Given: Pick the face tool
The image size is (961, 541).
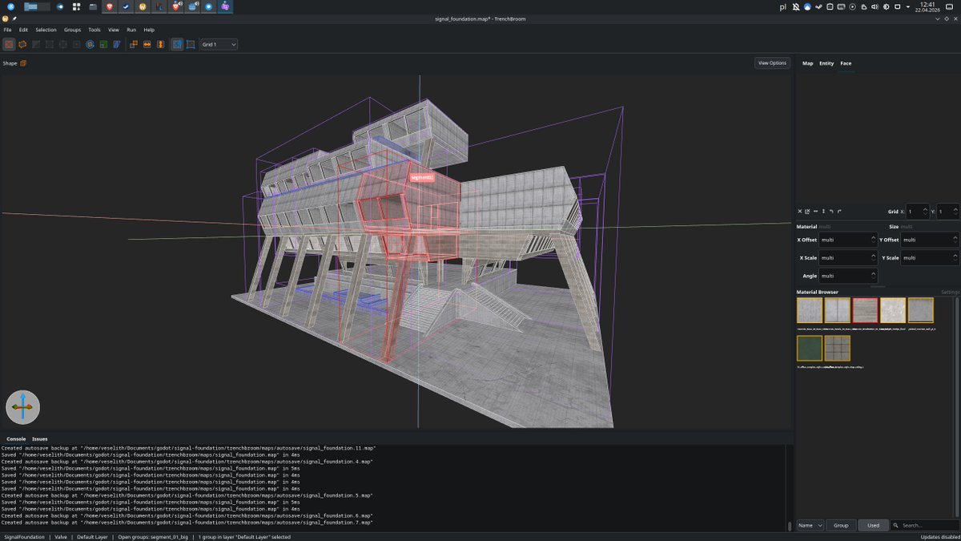Looking at the screenshot, I should (77, 44).
